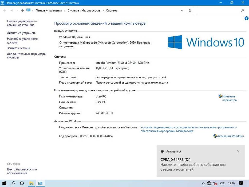Viewport: 249px width, 187px height.
Task: Open 'Настройка удаленного доступа' link
Action: (22, 41)
